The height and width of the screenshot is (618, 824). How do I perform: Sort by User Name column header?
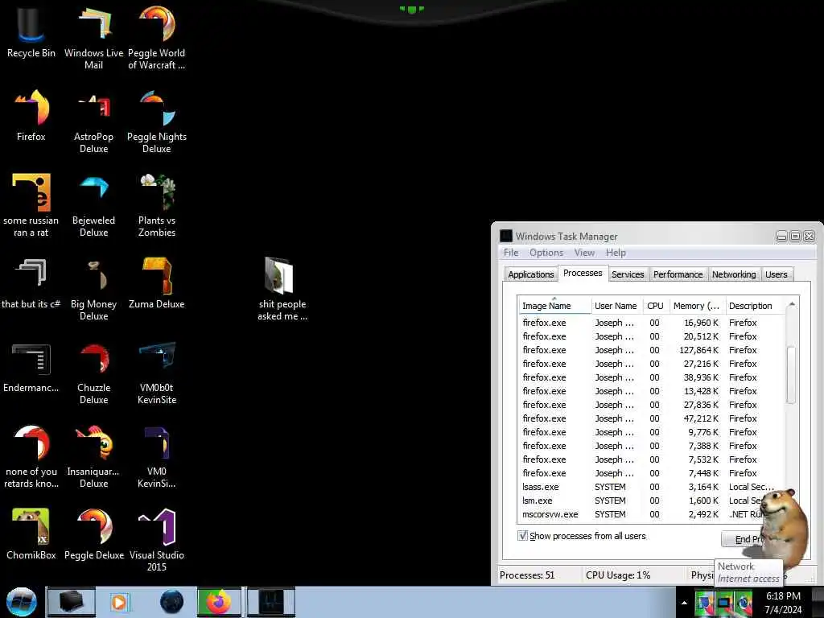click(x=616, y=305)
